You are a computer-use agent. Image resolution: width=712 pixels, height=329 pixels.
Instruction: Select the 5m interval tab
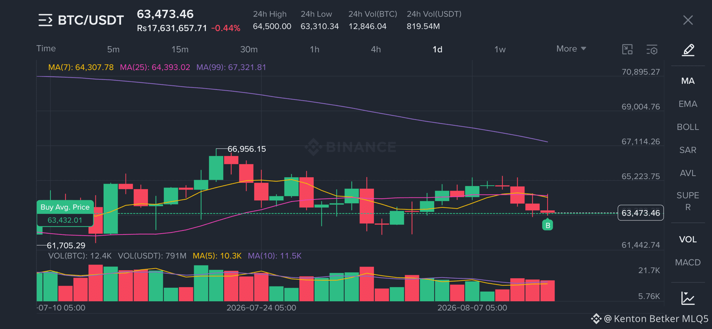[113, 49]
